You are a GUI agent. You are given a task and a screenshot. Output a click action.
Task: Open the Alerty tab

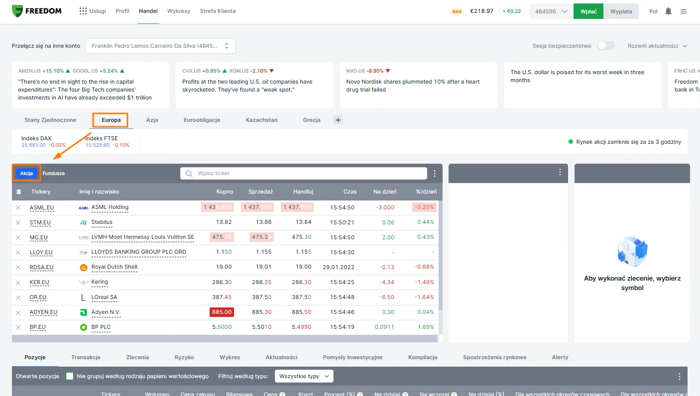pyautogui.click(x=560, y=357)
